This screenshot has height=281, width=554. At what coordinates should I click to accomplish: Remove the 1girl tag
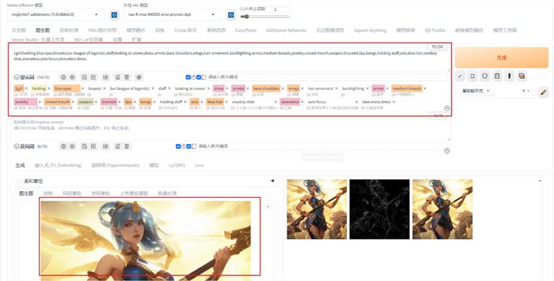point(26,89)
